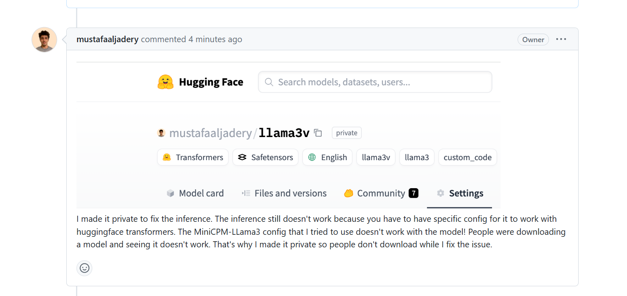Click the llama3v model name
The width and height of the screenshot is (627, 296).
(x=284, y=133)
